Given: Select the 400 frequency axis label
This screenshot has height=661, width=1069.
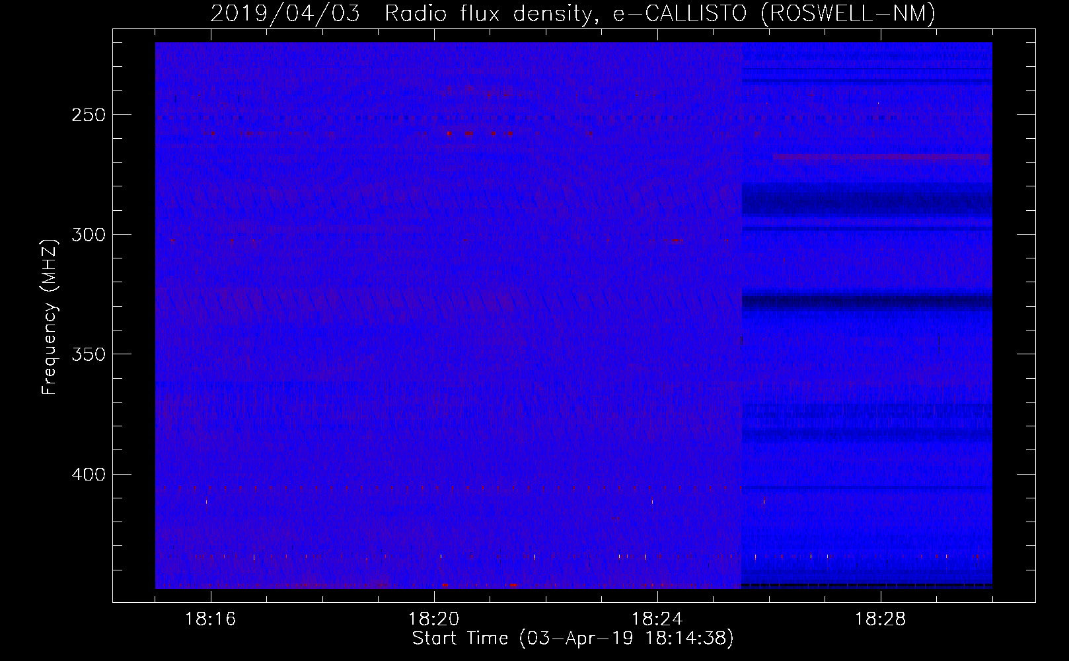Looking at the screenshot, I should (x=89, y=475).
